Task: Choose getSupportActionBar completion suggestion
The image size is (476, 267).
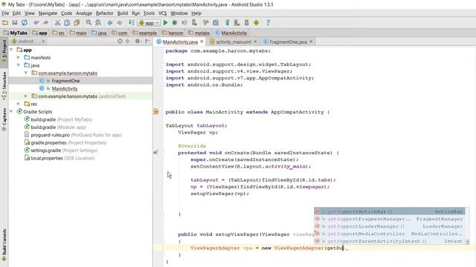Action: (389, 211)
